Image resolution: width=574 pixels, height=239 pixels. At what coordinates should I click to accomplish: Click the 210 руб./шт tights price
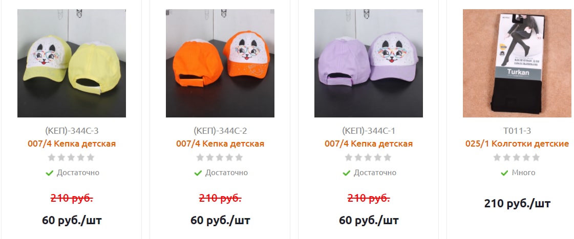517,203
